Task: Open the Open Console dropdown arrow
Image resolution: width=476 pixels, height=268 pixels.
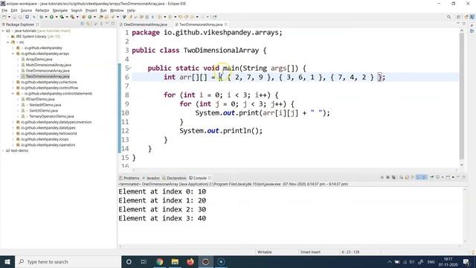Action: [x=453, y=177]
